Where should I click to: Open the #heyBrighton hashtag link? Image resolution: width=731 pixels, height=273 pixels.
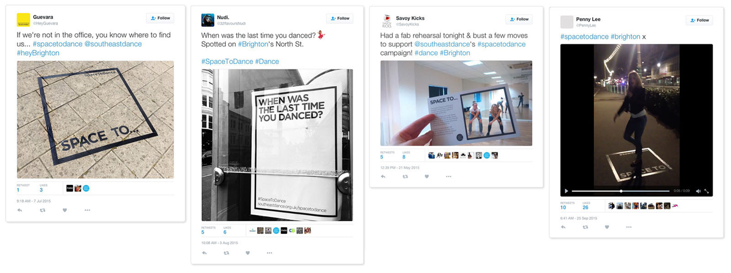38,53
